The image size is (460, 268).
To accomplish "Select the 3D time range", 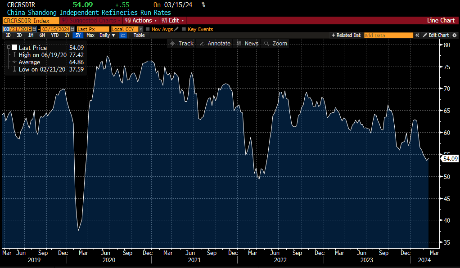I will [x=19, y=35].
